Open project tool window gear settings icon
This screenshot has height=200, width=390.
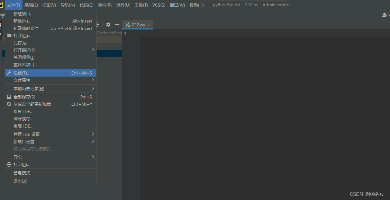[x=108, y=24]
